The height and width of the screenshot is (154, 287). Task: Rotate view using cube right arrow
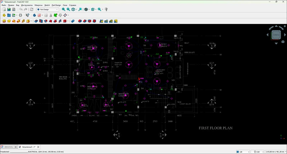click(x=284, y=35)
